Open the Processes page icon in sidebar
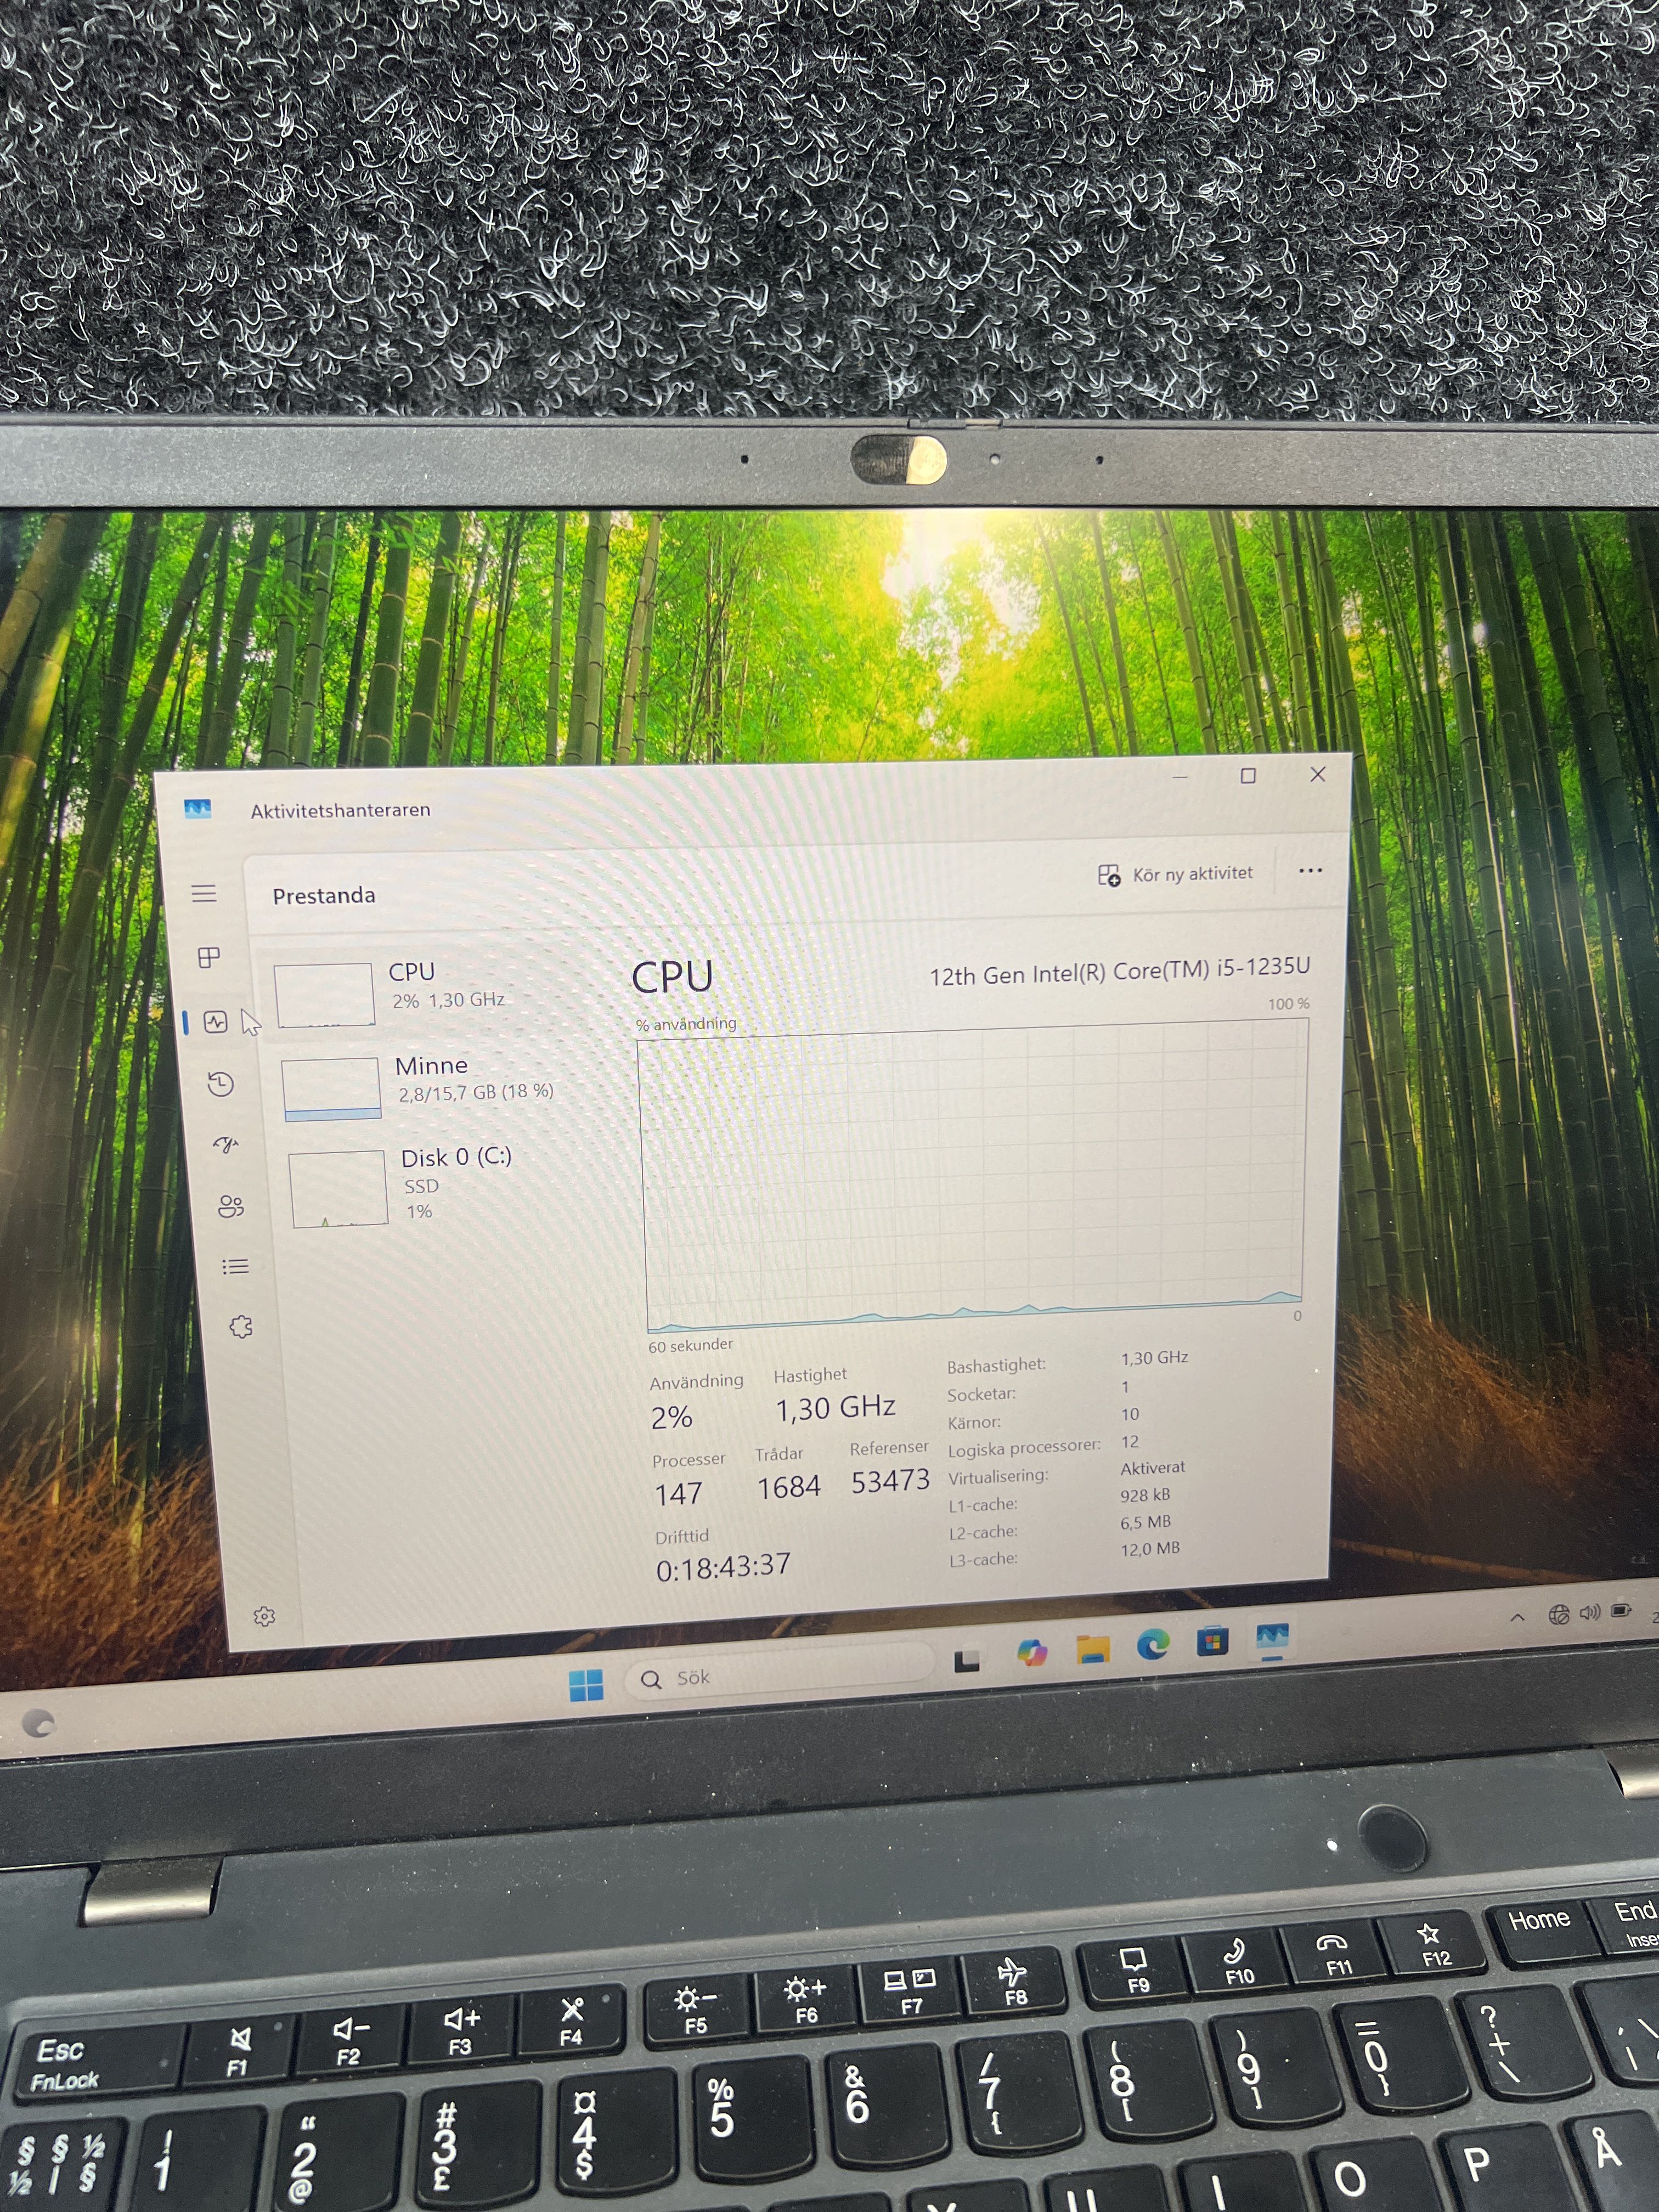Image resolution: width=1659 pixels, height=2212 pixels. click(209, 958)
